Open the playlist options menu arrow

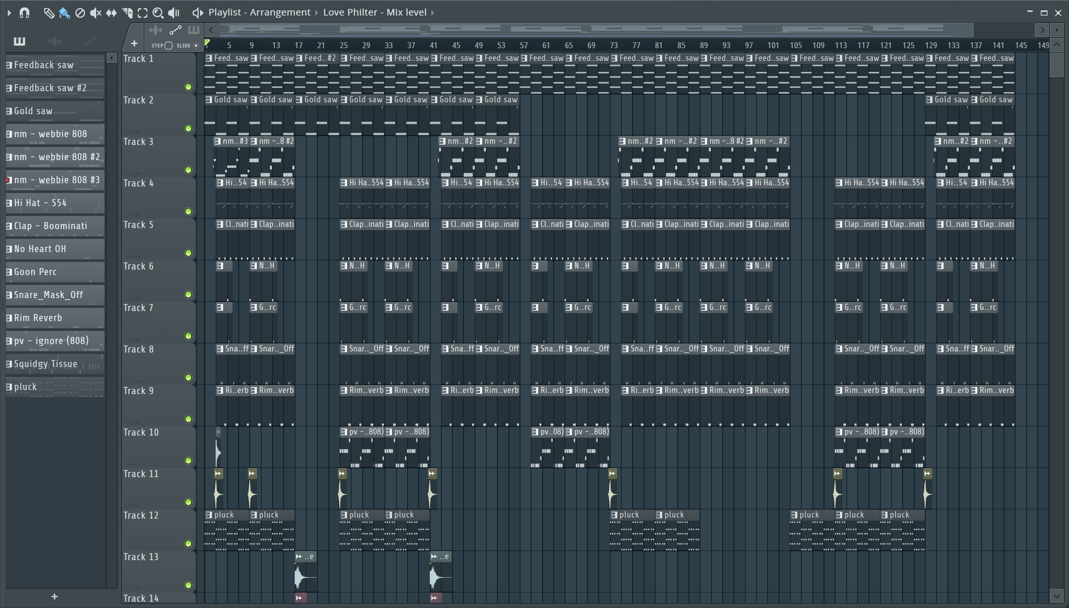tap(9, 13)
